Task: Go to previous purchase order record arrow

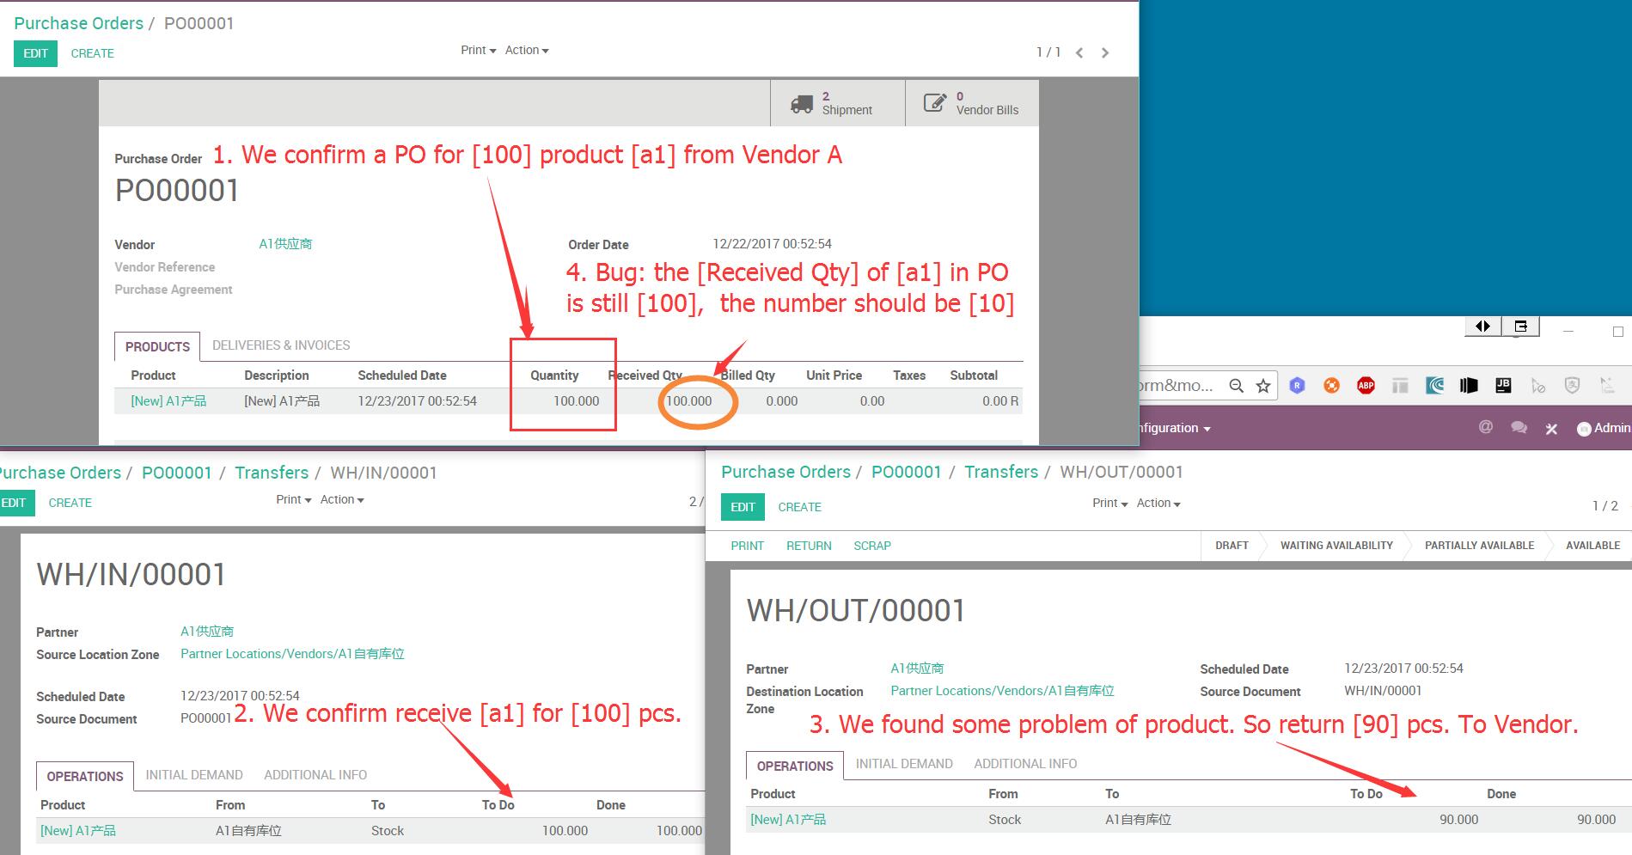Action: pyautogui.click(x=1079, y=53)
